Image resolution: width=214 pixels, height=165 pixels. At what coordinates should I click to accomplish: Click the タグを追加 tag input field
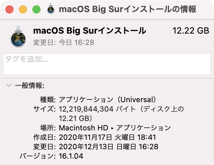(x=107, y=64)
